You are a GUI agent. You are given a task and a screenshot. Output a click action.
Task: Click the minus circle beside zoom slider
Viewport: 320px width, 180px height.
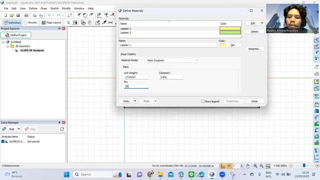pyautogui.click(x=291, y=165)
